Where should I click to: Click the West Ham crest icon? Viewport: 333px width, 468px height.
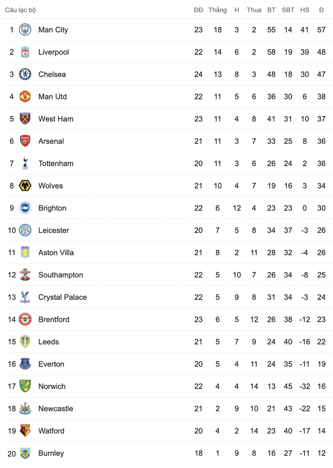pos(25,119)
